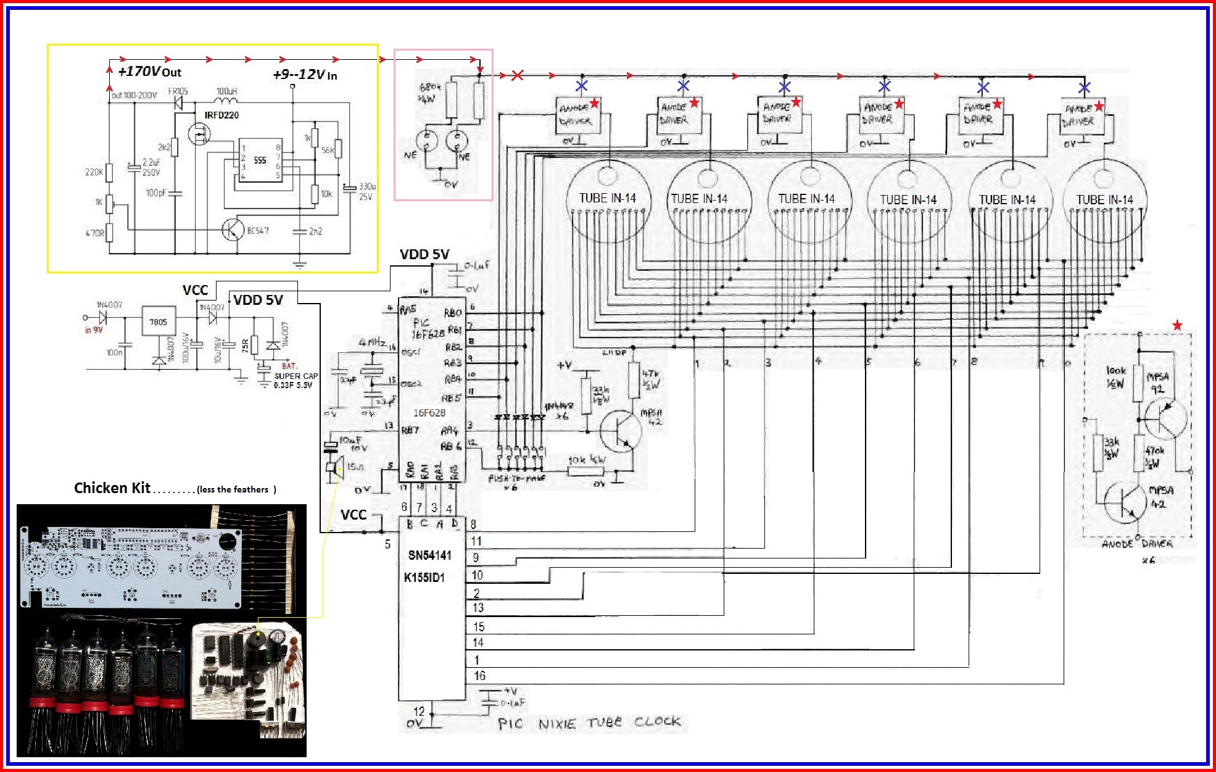This screenshot has height=772, width=1216.
Task: Click the 555 timer IC symbol
Action: point(260,160)
